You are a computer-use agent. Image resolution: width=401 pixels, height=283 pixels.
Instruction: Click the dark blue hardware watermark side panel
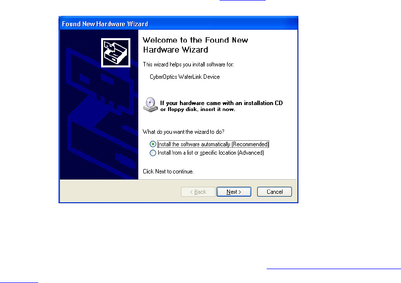99,105
